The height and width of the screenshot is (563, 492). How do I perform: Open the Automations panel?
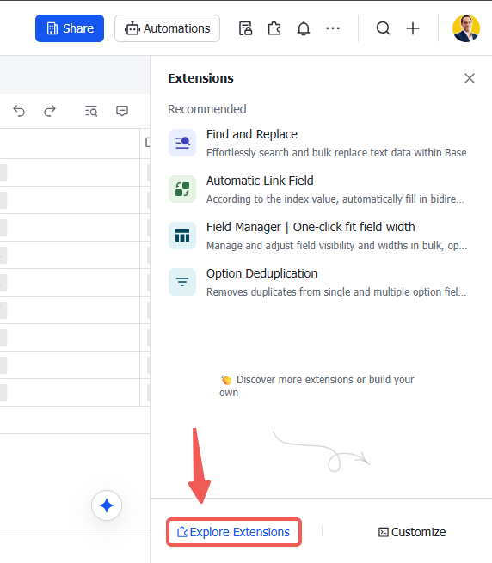point(167,28)
